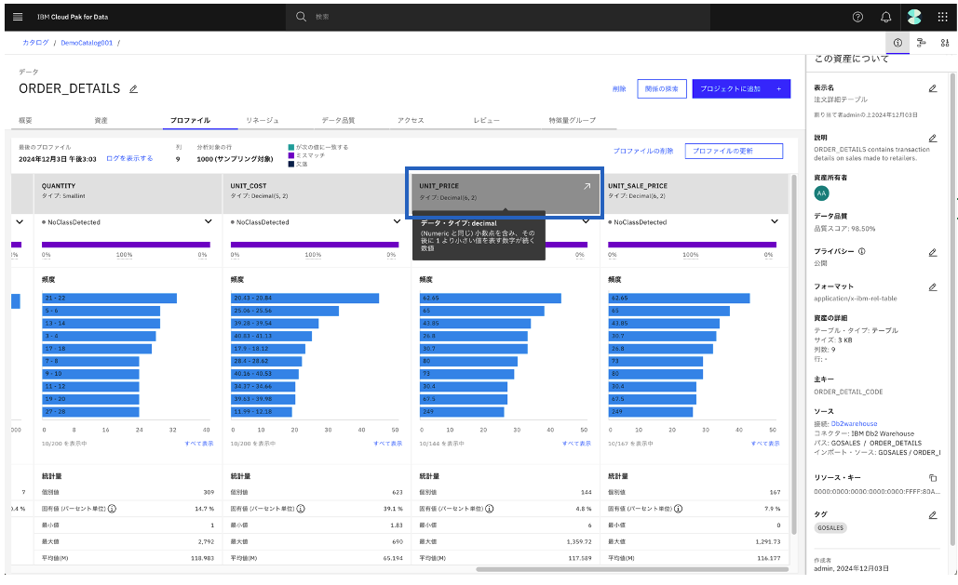Expand UNIT_SALE_PRICE NoClassDetected class dropdown
Screen dimensions: 958x585
pyautogui.click(x=774, y=221)
